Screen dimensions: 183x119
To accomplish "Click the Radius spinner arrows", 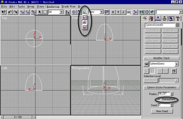I will tap(172, 94).
